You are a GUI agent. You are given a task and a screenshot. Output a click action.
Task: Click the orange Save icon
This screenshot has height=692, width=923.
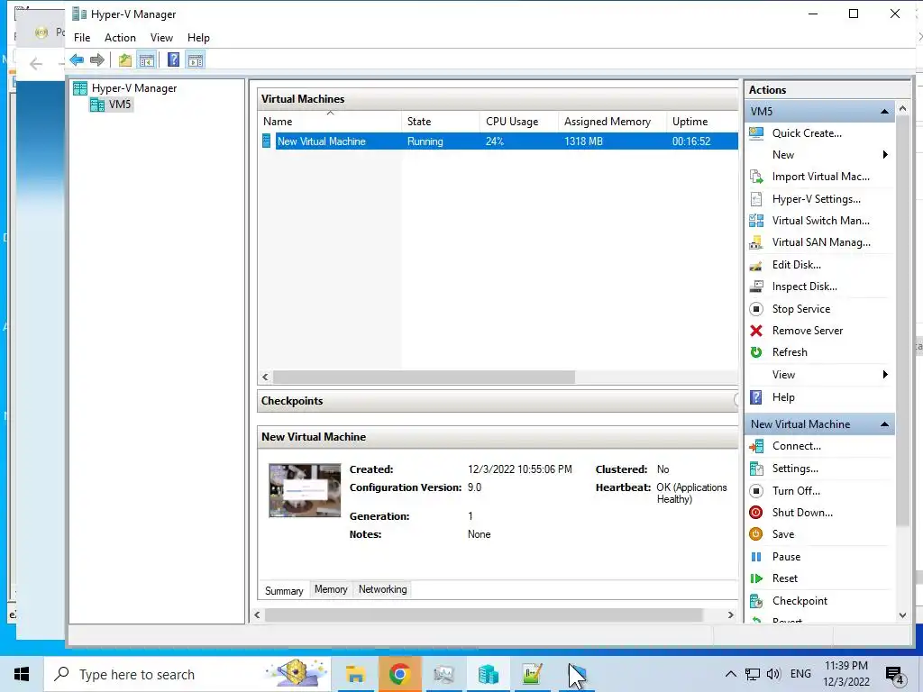756,534
